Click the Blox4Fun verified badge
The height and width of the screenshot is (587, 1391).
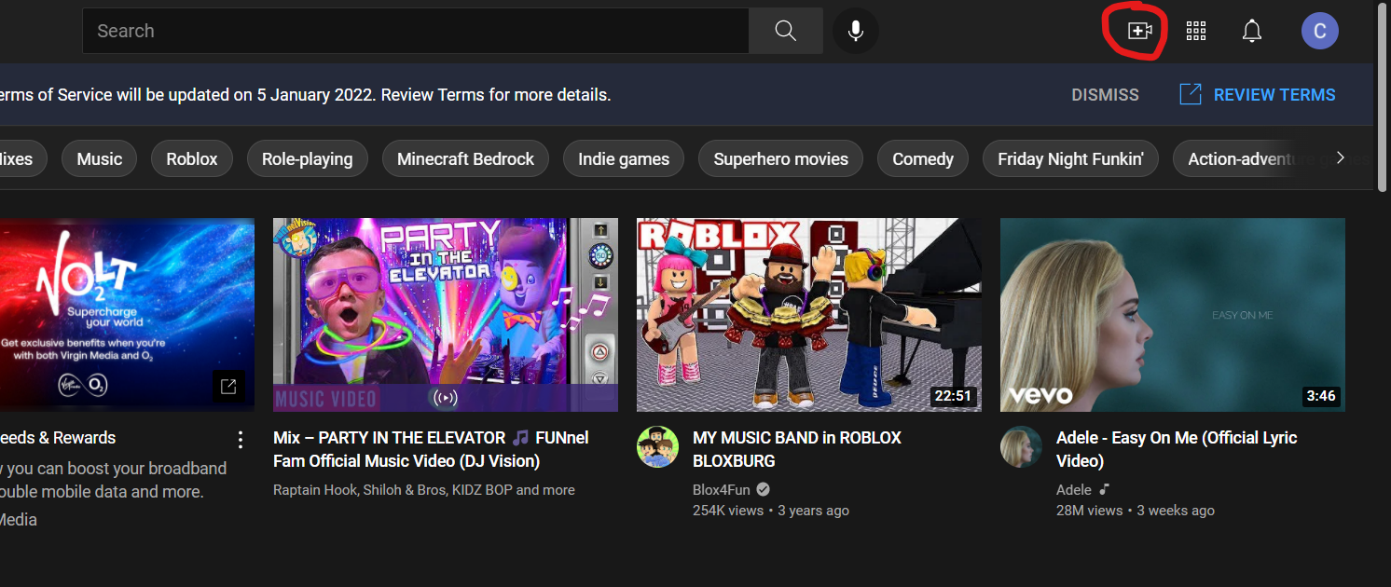click(x=763, y=489)
